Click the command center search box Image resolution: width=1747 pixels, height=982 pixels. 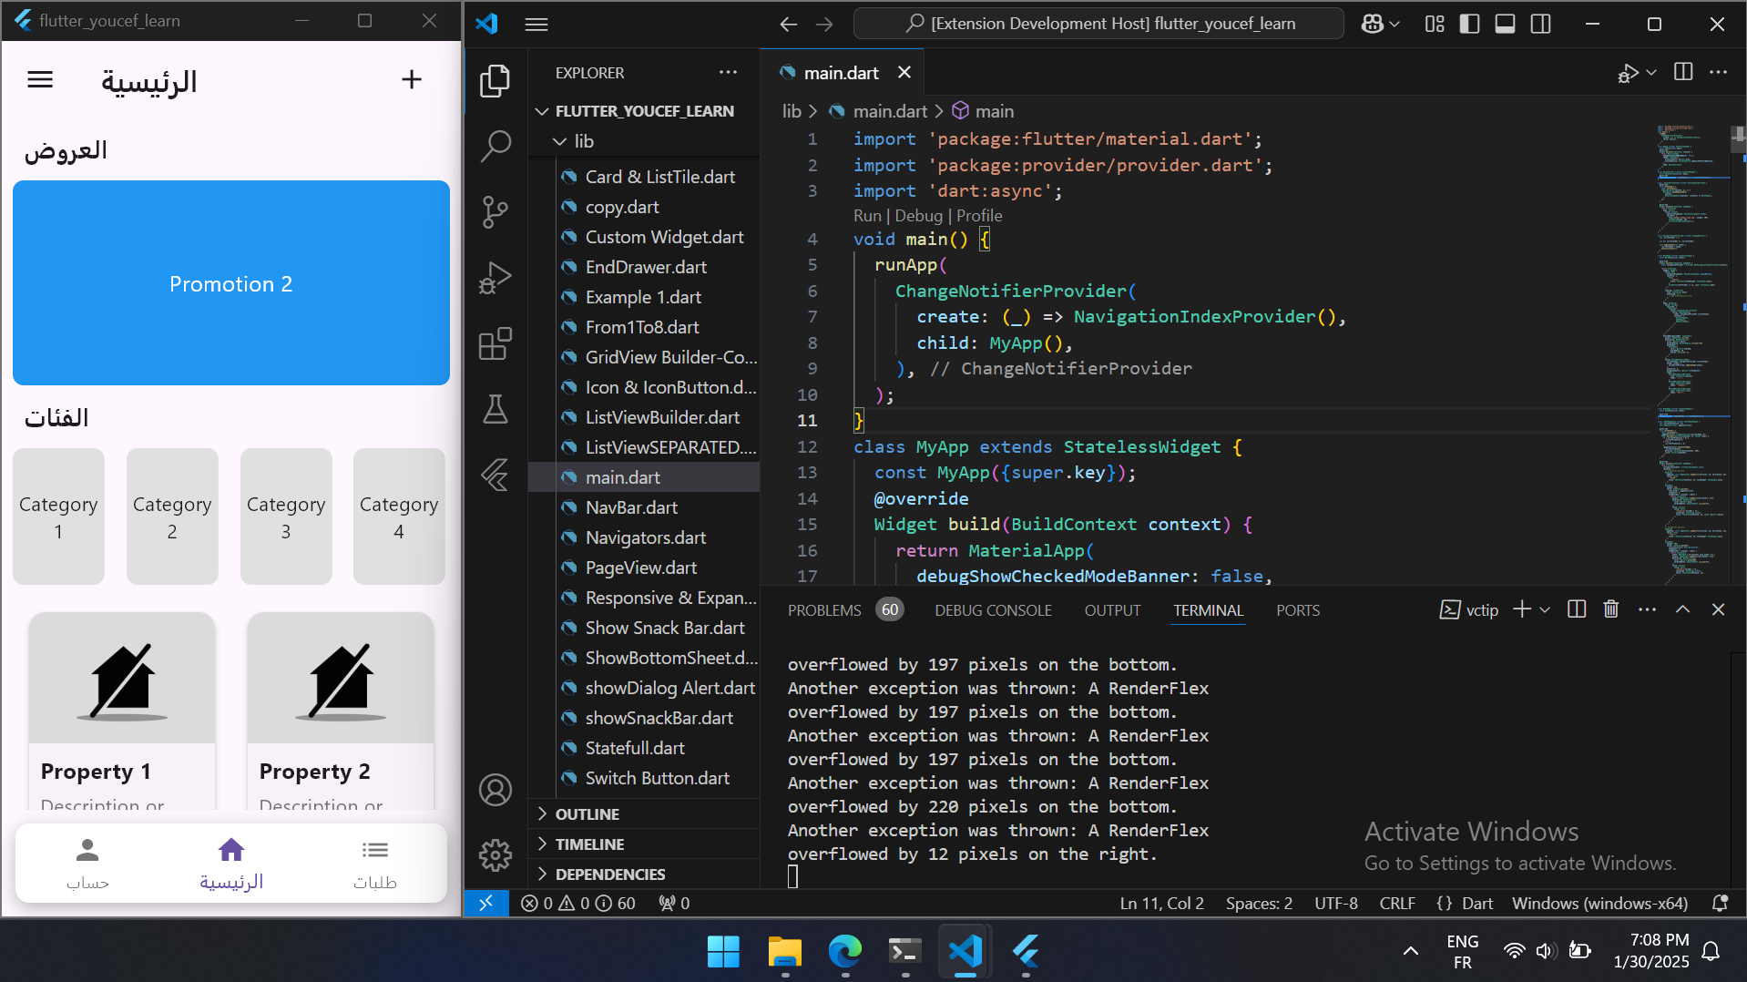pyautogui.click(x=1098, y=24)
